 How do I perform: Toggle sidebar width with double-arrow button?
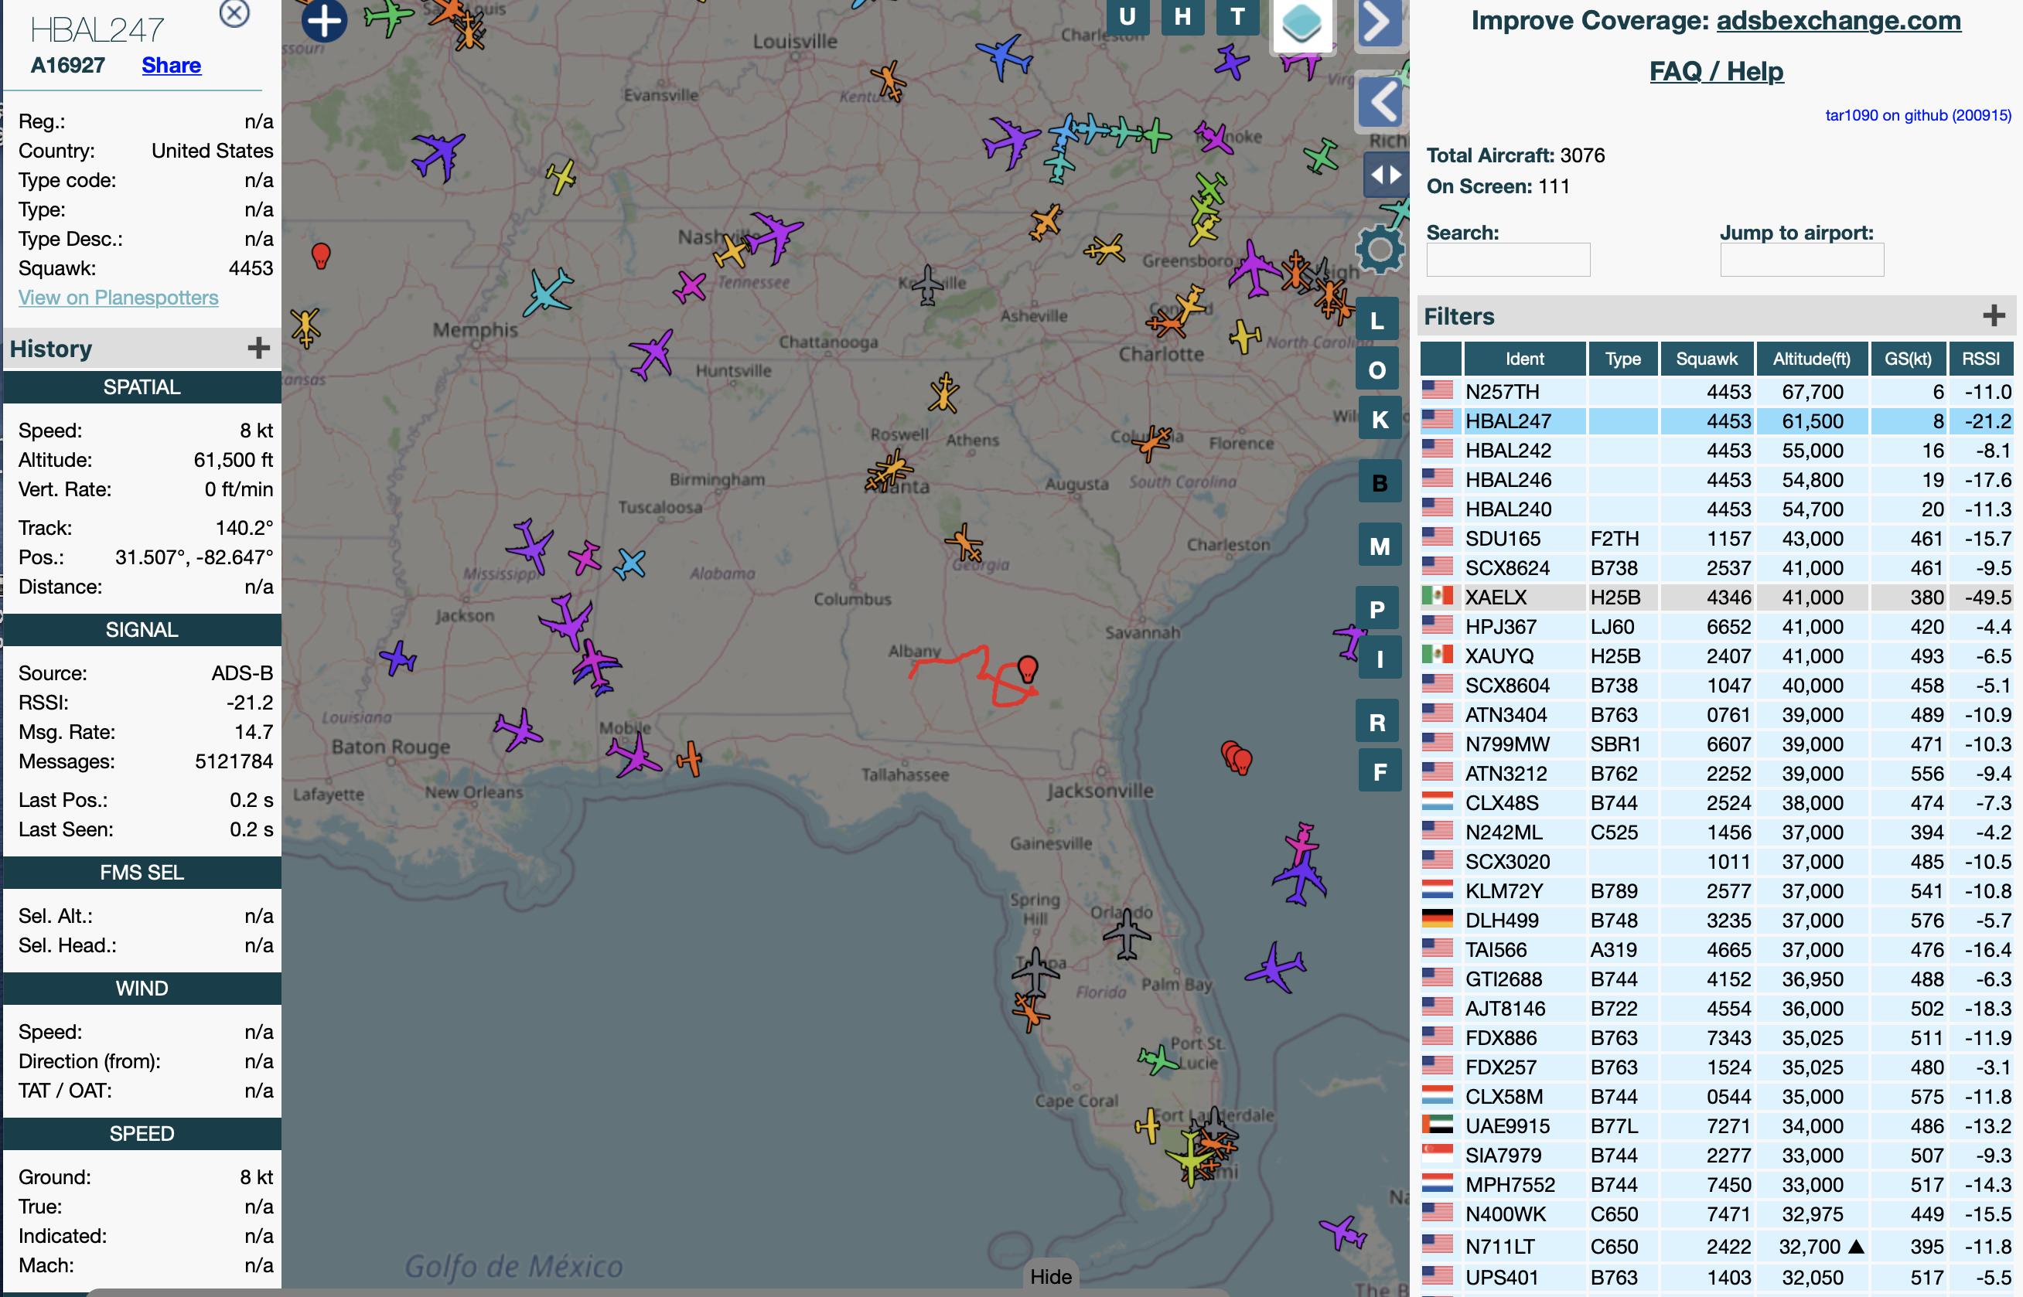1385,175
